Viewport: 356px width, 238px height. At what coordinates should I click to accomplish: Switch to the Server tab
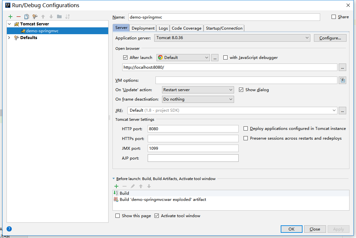(x=121, y=28)
